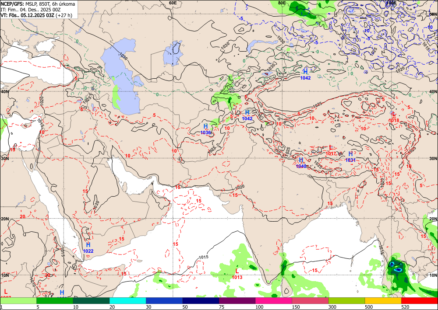Viewport: 438px width, 310px height.
Task: Click the olive 300–500 legend segment
Action: click(x=346, y=301)
